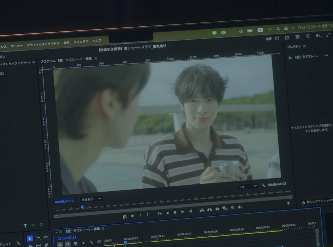Click the Go to In button

160,213
